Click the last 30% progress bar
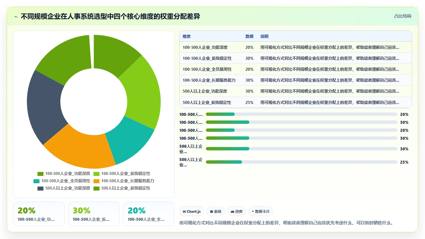The image size is (425, 239). 301,149
